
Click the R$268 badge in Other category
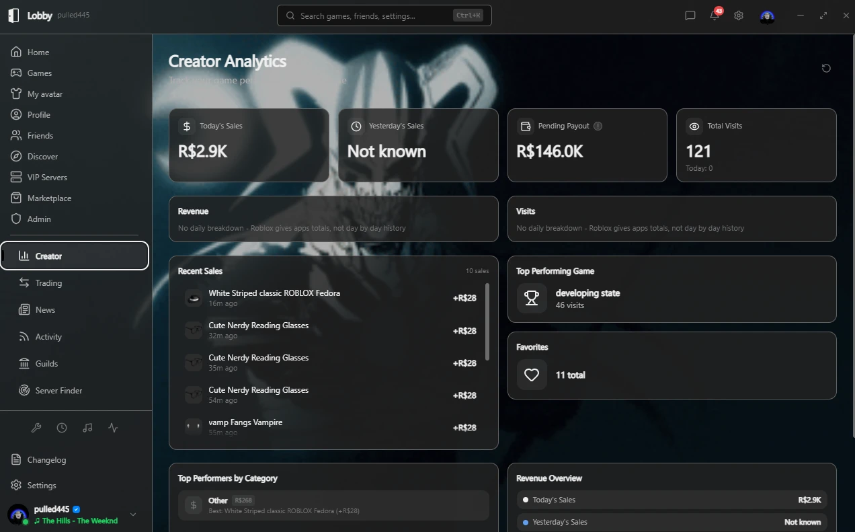243,500
